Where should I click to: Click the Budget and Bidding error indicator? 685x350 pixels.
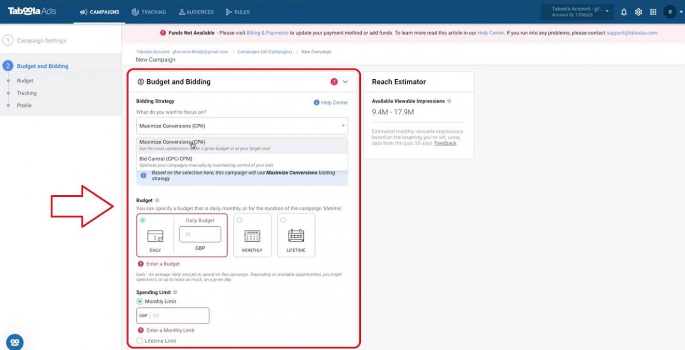334,82
